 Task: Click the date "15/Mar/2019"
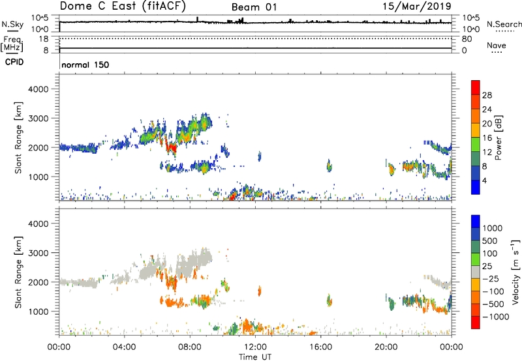417,7
